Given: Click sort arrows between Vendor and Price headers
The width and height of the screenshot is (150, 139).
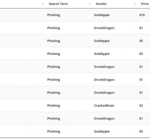Looking at the screenshot, I should pos(135,4).
